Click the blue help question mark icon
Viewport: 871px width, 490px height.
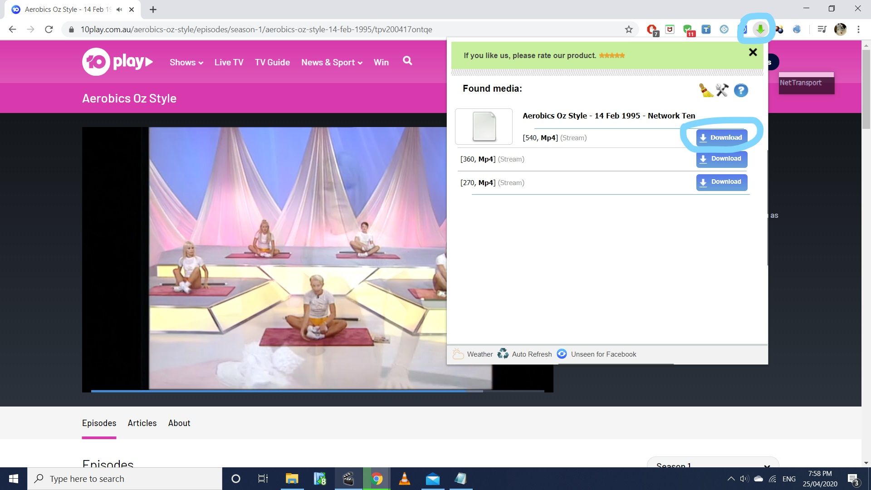(741, 90)
